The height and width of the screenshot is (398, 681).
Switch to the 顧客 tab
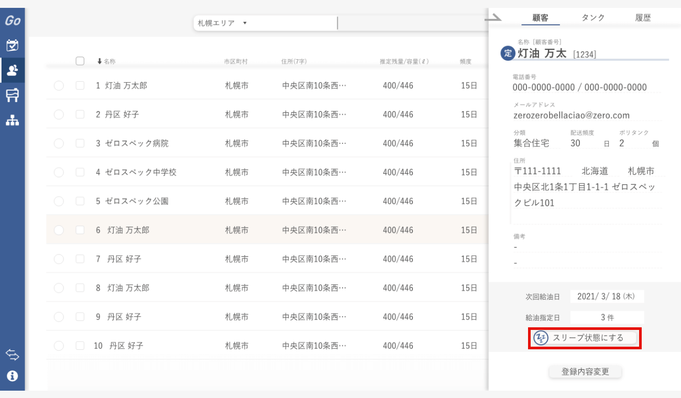pos(540,17)
